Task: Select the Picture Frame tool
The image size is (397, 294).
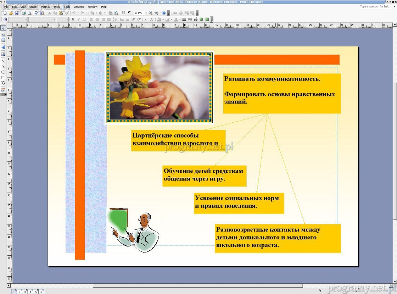Action: coord(3,54)
